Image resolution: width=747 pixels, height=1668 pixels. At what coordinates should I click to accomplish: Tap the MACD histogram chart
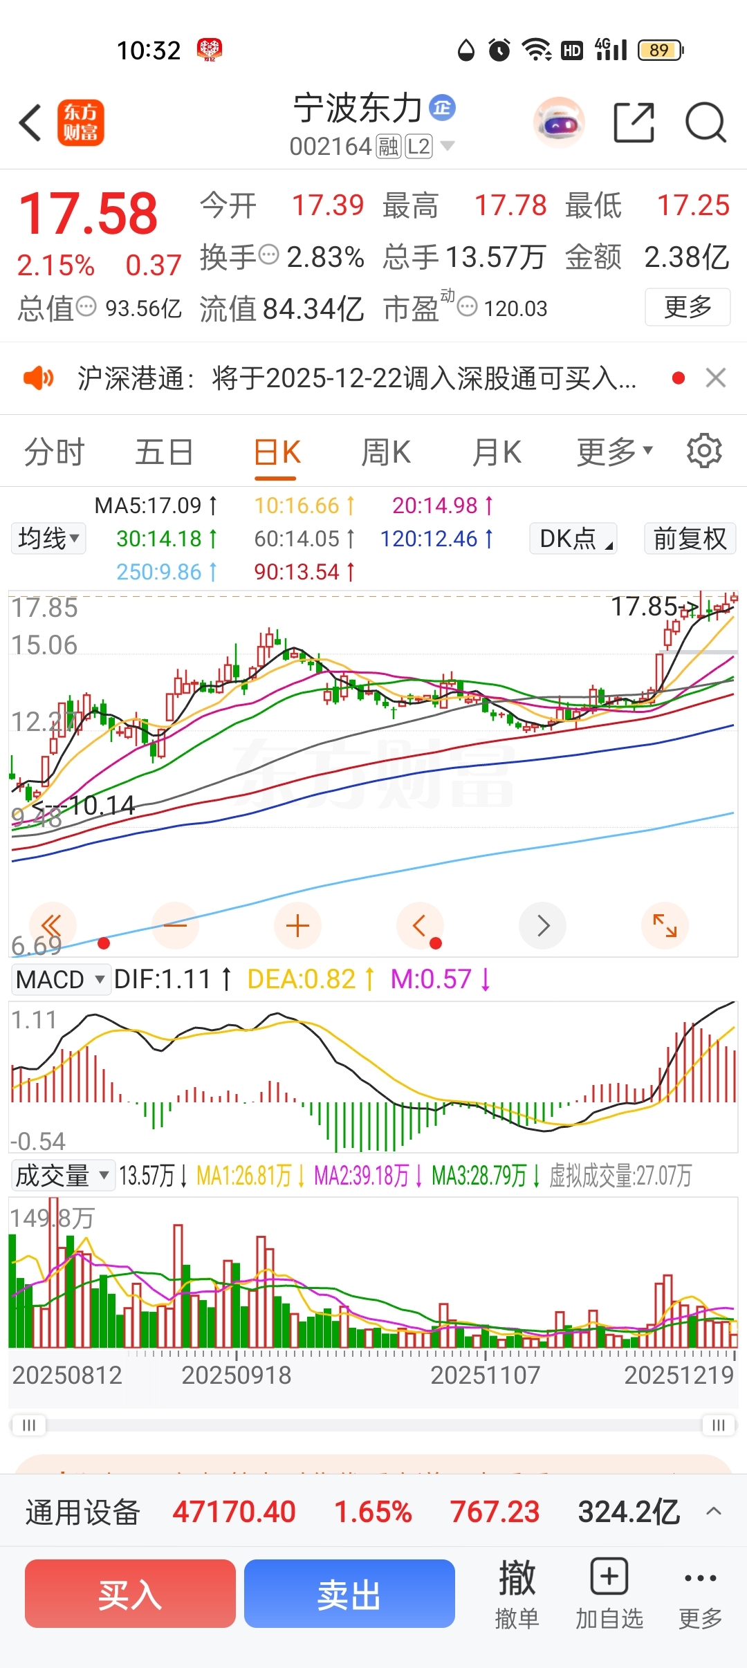pyautogui.click(x=373, y=1075)
